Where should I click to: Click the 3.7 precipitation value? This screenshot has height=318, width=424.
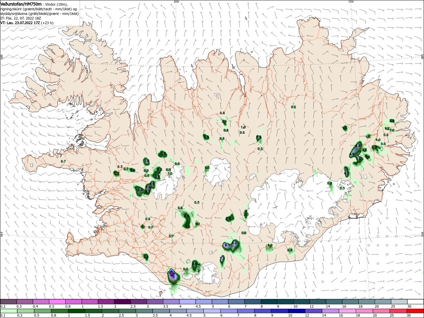coord(364,150)
